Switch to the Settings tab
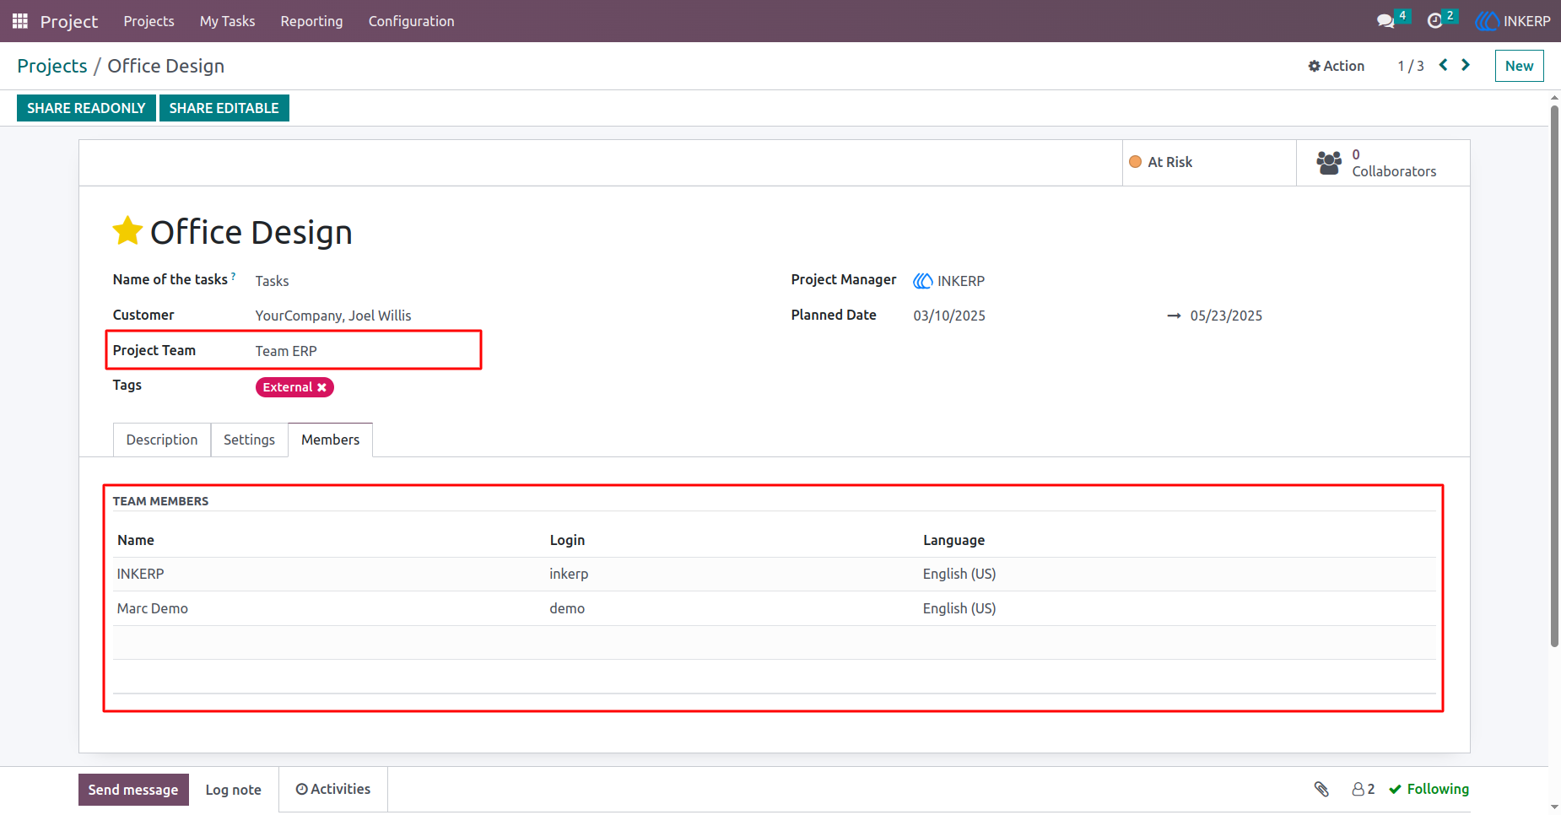The width and height of the screenshot is (1561, 815). coord(249,440)
